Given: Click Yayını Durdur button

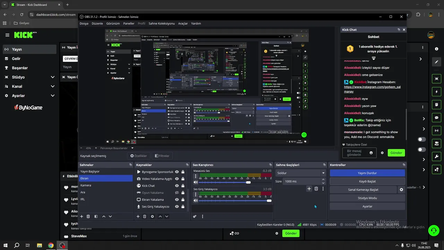Looking at the screenshot, I should [367, 173].
